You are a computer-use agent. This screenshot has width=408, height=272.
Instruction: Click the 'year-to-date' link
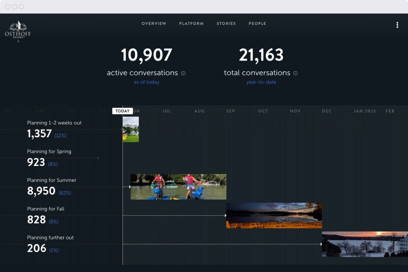point(261,82)
